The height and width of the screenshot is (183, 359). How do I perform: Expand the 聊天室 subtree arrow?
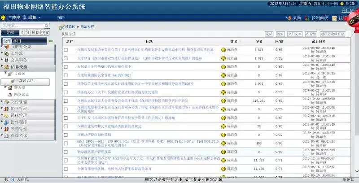pyautogui.click(x=6, y=87)
